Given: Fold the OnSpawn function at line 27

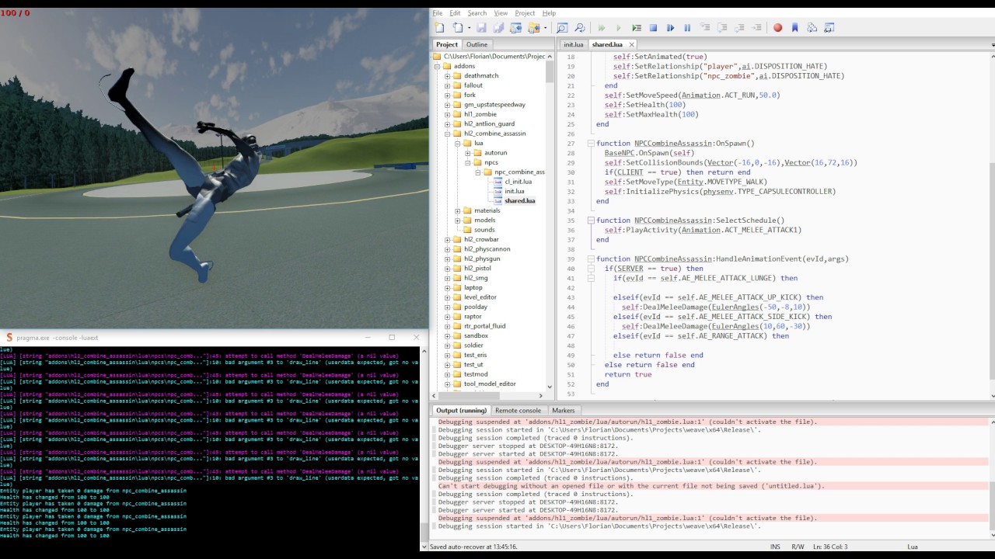Looking at the screenshot, I should click(591, 144).
